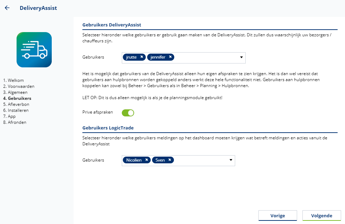345x224 pixels.
Task: Click the LET OP warning text
Action: click(x=152, y=98)
